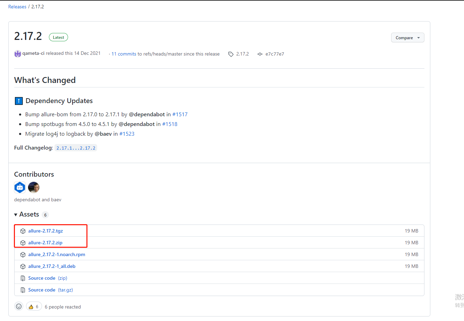Open the qameta-ci author link

pyautogui.click(x=33, y=53)
